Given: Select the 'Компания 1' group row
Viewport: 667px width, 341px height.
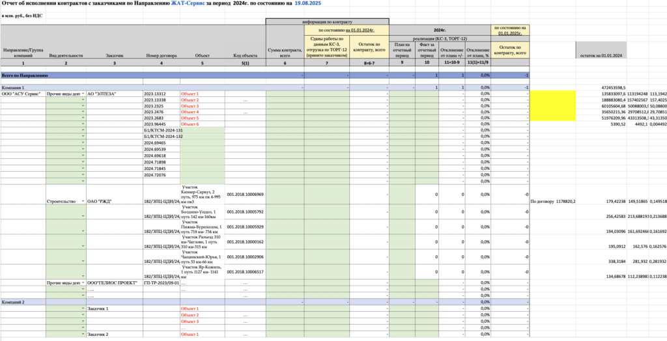Looking at the screenshot, I should tap(14, 87).
